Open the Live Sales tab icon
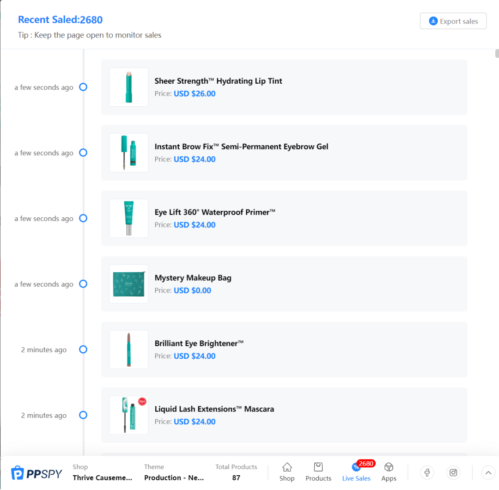The height and width of the screenshot is (490, 499). pyautogui.click(x=356, y=468)
